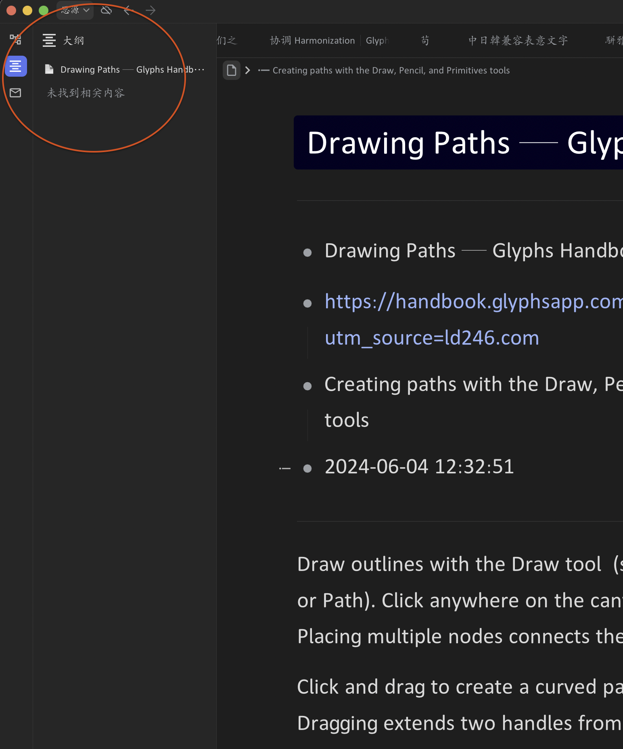The height and width of the screenshot is (749, 623).
Task: Click the 'Drawing Paths' document title field
Action: tap(458, 142)
